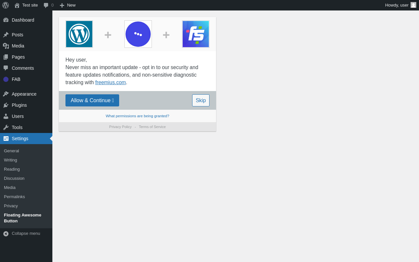Click the WordPress logo tile in the opt-in box
This screenshot has height=262, width=419.
[79, 34]
